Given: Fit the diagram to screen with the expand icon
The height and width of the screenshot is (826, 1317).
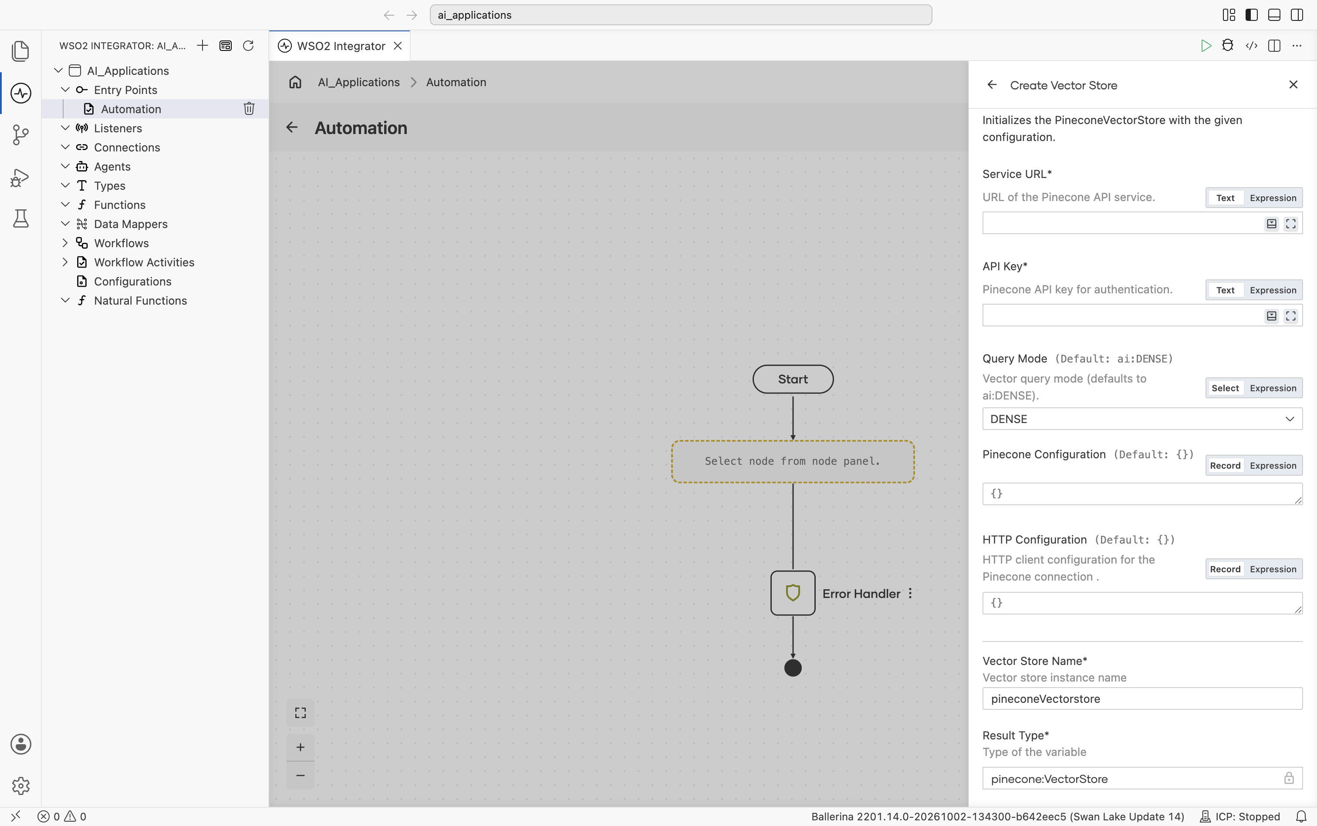Looking at the screenshot, I should (300, 713).
